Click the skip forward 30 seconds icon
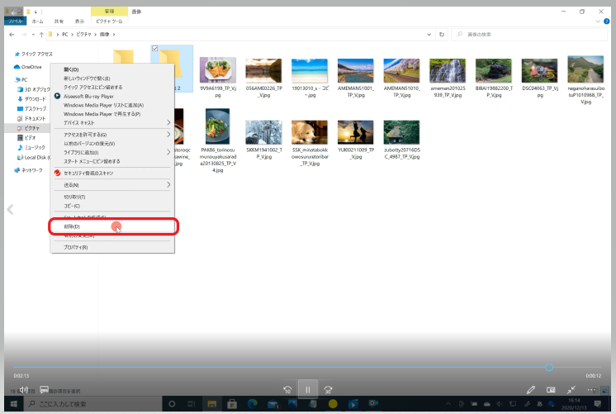The width and height of the screenshot is (616, 414). 328,389
